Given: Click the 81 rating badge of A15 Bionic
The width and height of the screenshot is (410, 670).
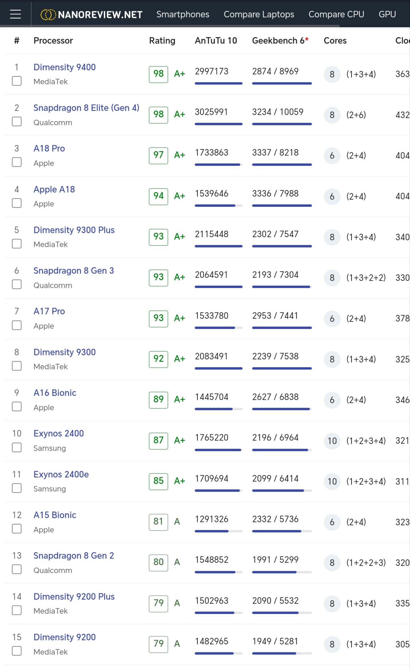Looking at the screenshot, I should [159, 522].
